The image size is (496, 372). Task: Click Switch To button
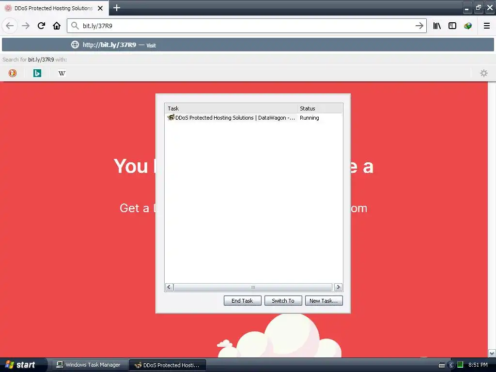point(283,300)
